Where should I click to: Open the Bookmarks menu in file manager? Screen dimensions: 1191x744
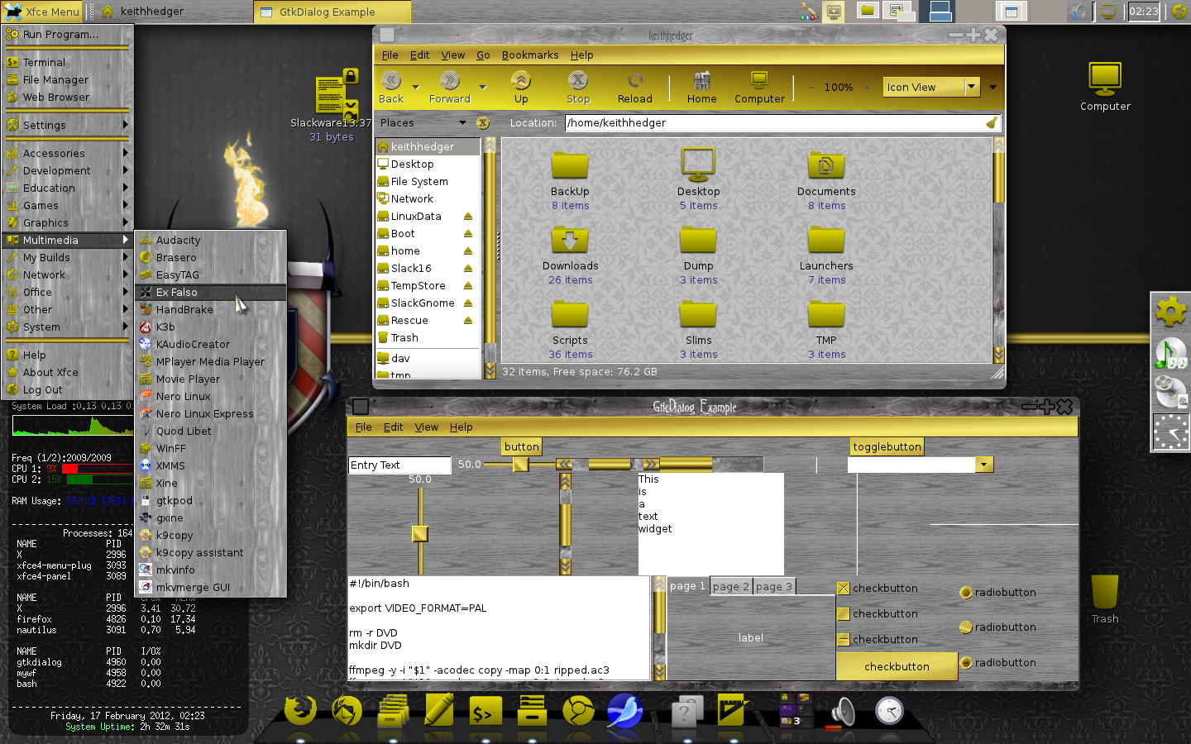[x=529, y=55]
